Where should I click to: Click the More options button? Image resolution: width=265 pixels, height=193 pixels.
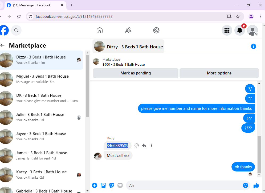219,73
